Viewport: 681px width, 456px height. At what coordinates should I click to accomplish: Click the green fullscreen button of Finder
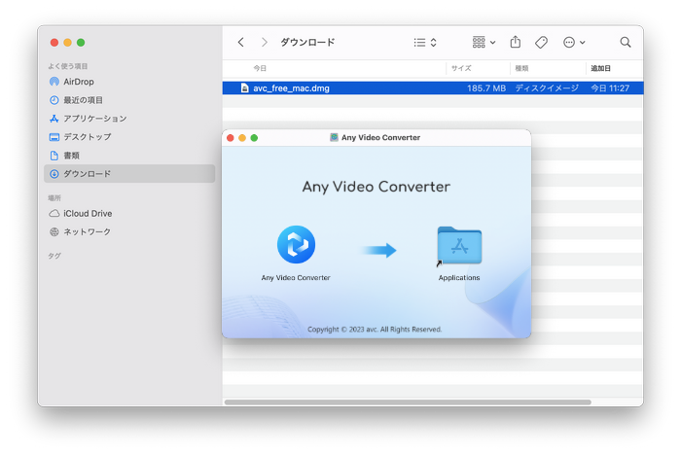81,43
